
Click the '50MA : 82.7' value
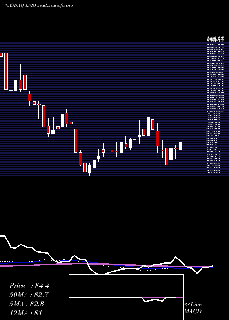pyautogui.click(x=29, y=295)
